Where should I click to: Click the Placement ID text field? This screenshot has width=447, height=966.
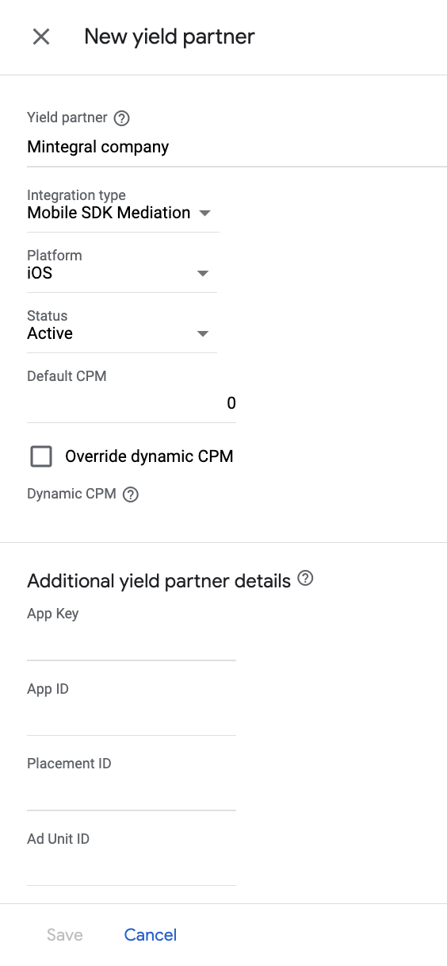[132, 794]
